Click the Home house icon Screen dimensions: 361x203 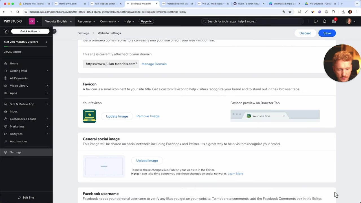(6, 63)
